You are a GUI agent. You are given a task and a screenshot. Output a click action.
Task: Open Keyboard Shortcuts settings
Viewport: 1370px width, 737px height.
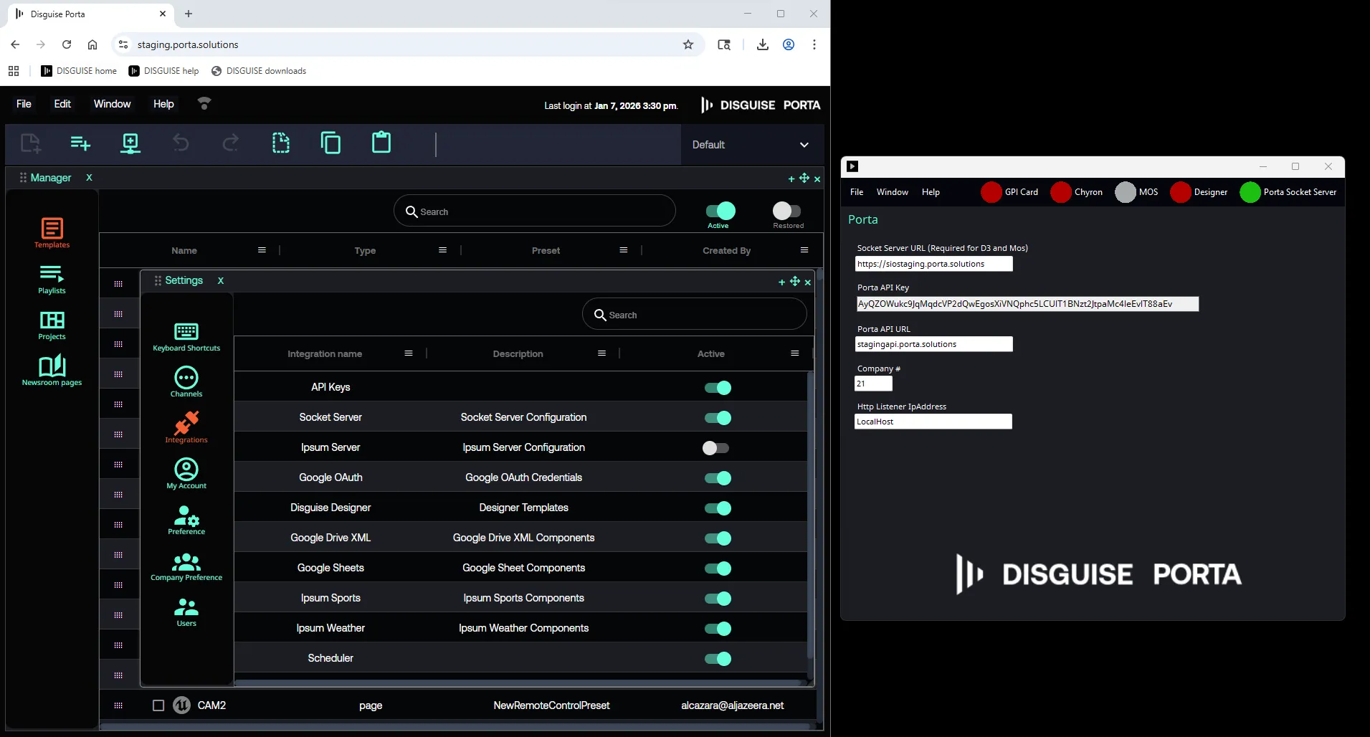tap(186, 336)
